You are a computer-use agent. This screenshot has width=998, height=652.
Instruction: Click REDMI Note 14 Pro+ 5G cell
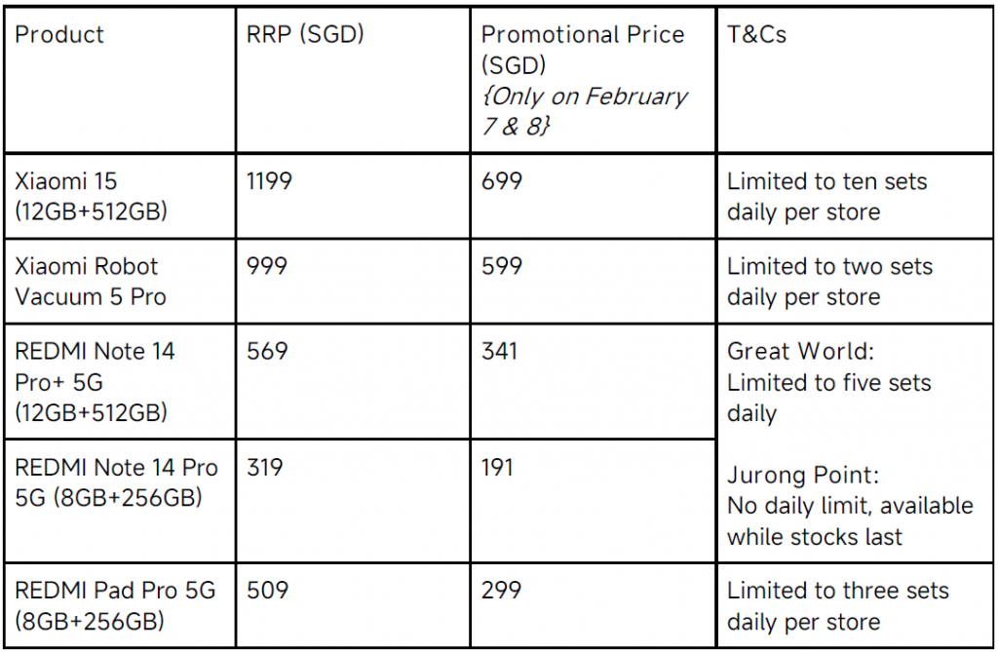coord(120,381)
